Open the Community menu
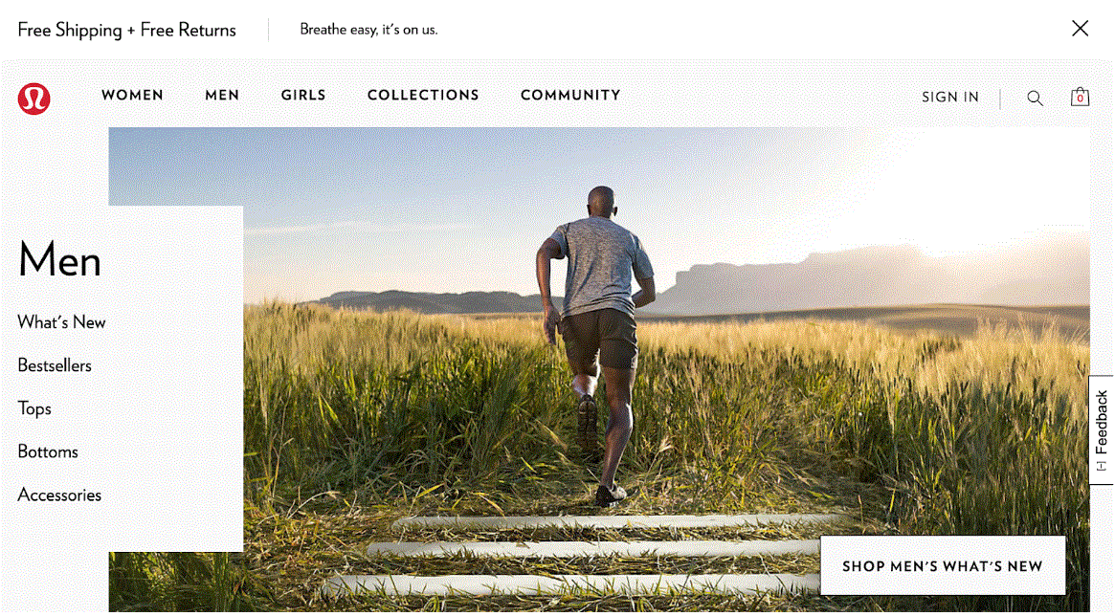The image size is (1115, 616). coord(570,96)
